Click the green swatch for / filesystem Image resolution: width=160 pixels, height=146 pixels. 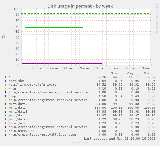(x=5, y=77)
